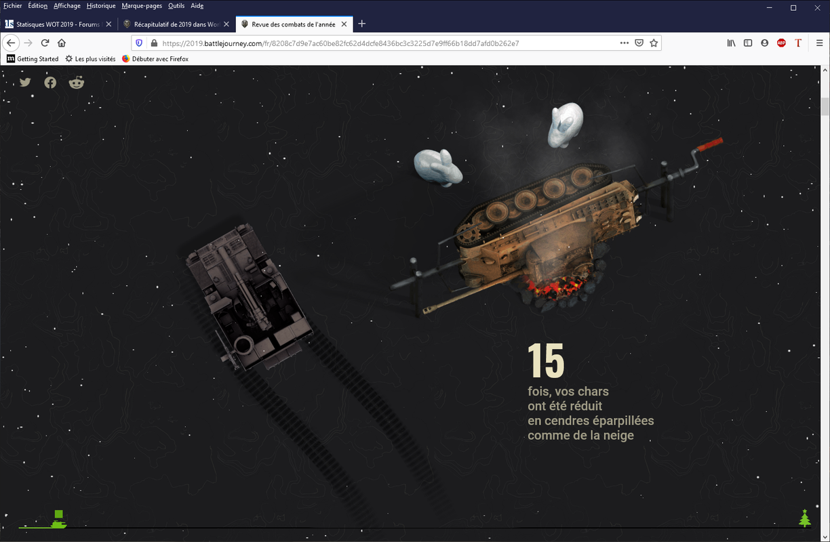This screenshot has width=830, height=542.
Task: Open the Marque-pages menu
Action: point(142,5)
